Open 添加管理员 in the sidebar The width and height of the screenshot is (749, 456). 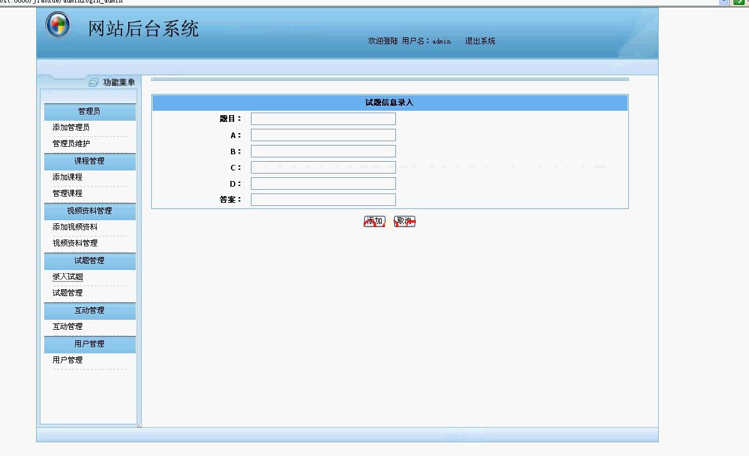click(71, 128)
